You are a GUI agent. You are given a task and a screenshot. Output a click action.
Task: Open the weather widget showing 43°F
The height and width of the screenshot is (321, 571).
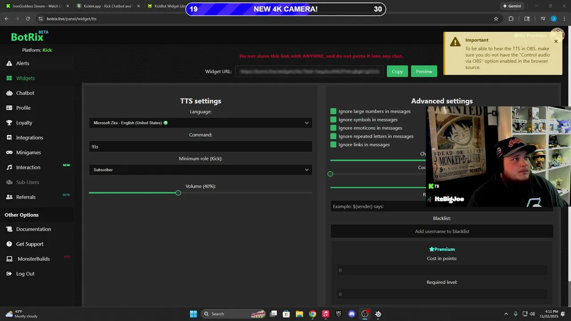click(21, 314)
